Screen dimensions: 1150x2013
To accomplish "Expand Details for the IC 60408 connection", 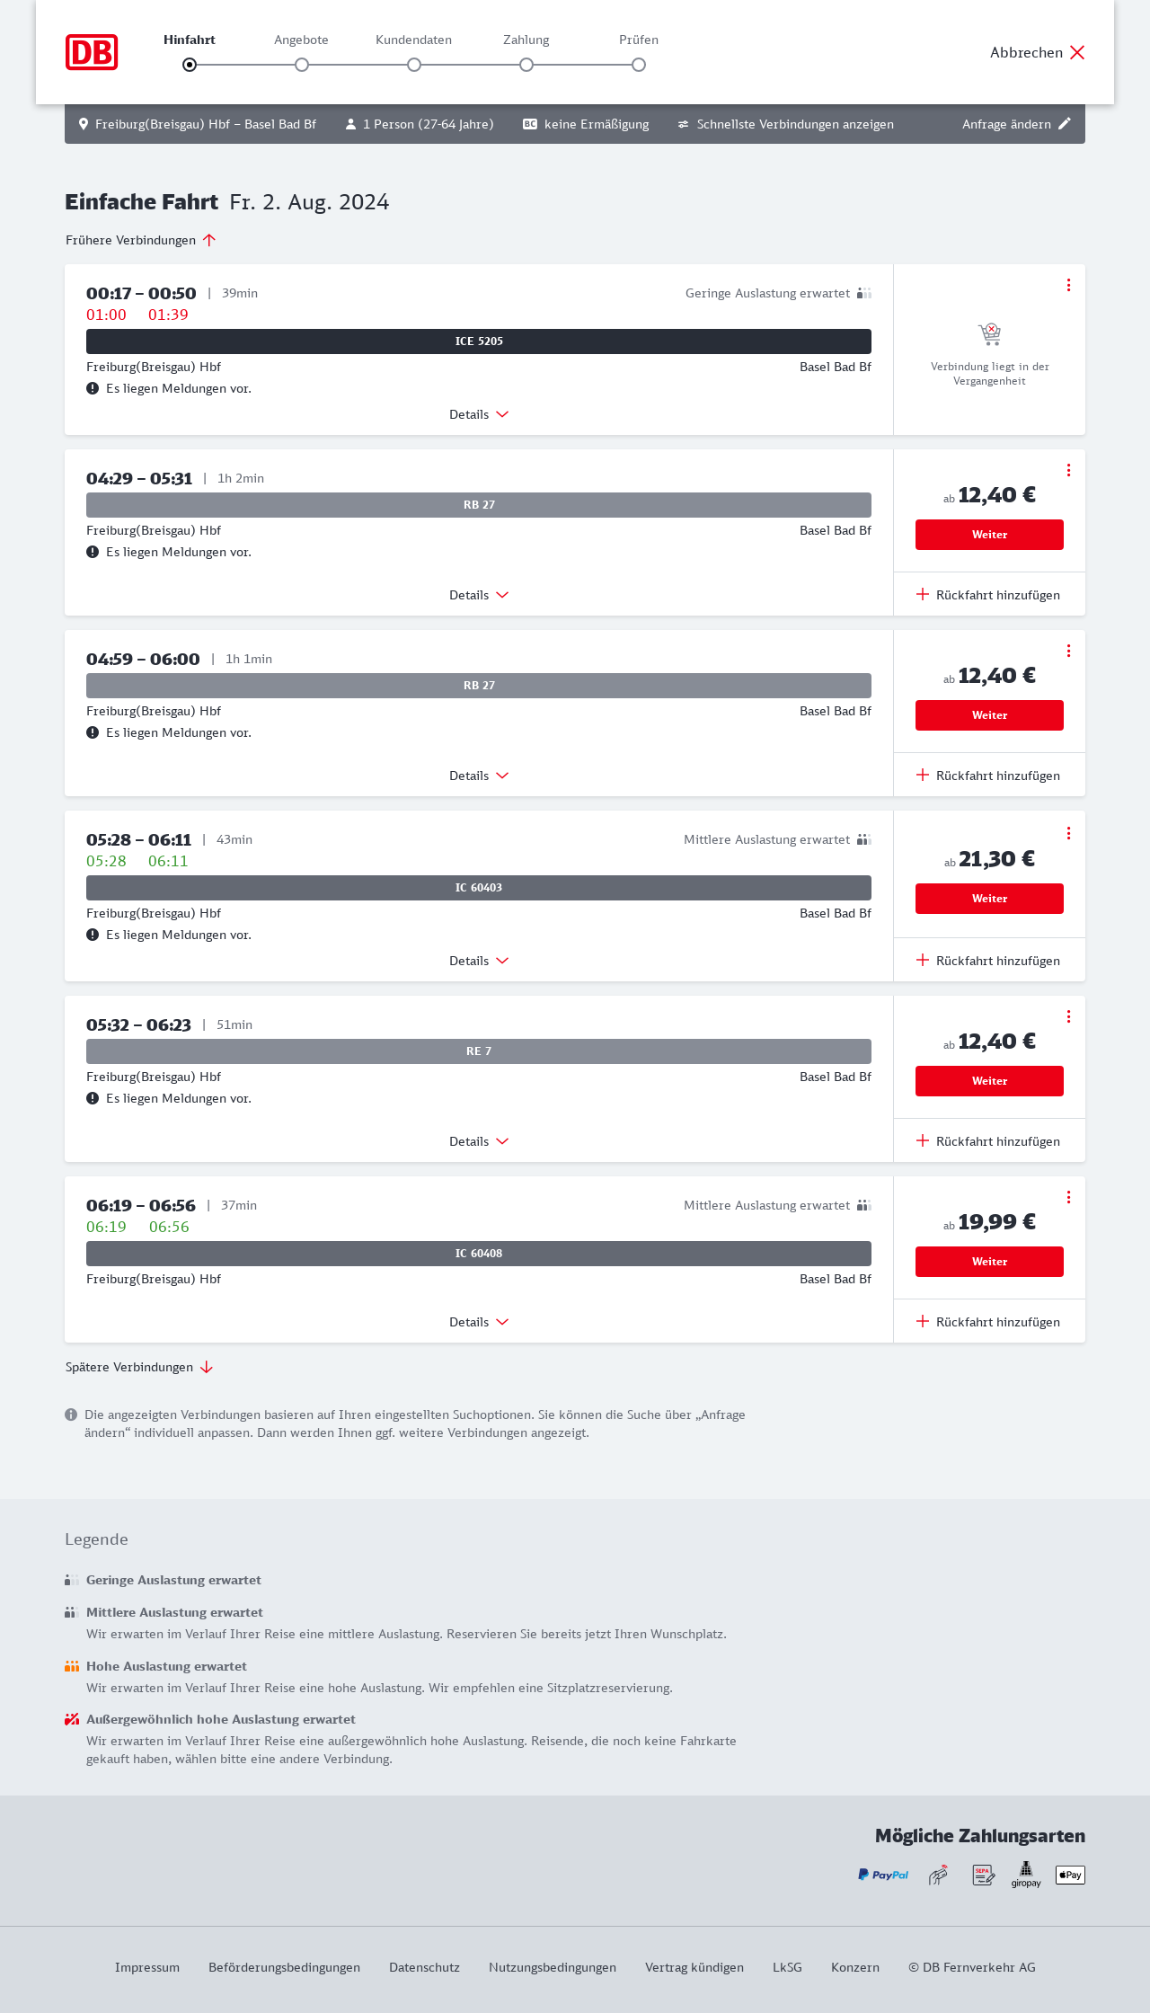I will (x=479, y=1322).
